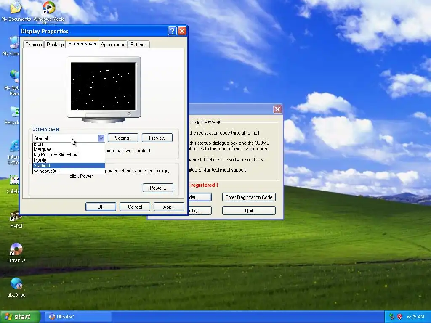Switch to the Themes tab
431x323 pixels.
pyautogui.click(x=34, y=45)
